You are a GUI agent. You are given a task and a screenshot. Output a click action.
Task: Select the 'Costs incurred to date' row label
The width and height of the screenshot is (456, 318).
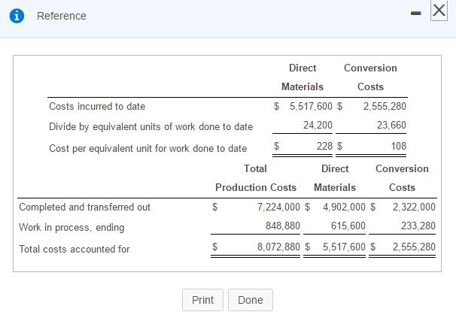pos(97,107)
